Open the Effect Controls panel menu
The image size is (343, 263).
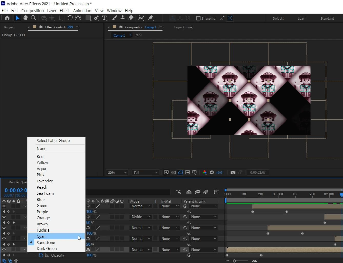tap(77, 27)
